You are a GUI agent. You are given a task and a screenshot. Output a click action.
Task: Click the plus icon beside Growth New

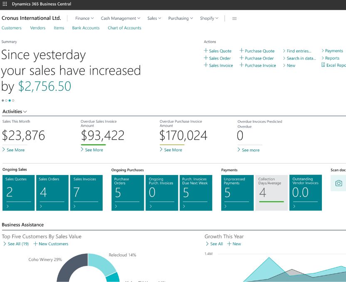point(229,244)
